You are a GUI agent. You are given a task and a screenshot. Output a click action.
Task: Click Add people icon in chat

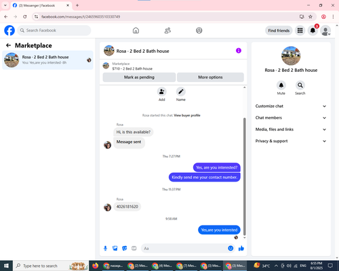pyautogui.click(x=162, y=91)
